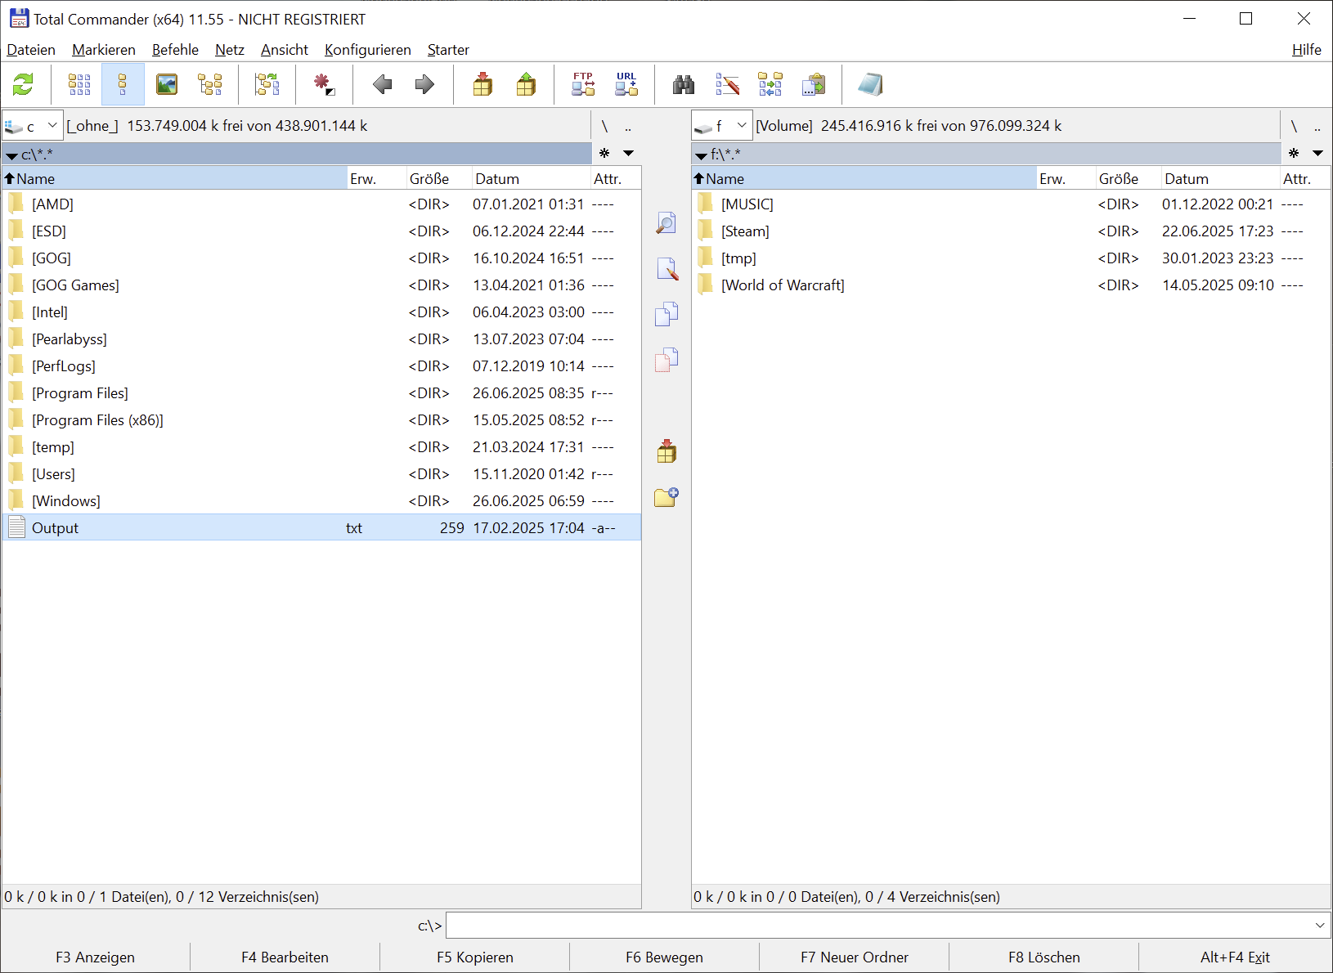Select the [Steam] folder in right panel
The image size is (1333, 973).
(1011, 231)
